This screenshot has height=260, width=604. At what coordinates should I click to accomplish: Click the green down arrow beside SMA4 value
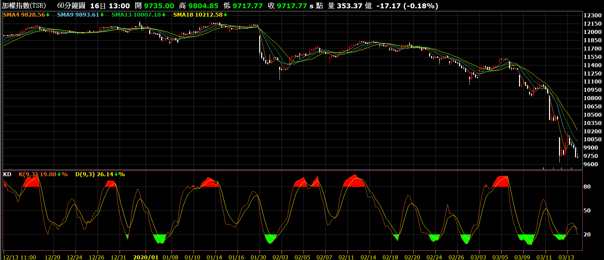coord(48,15)
